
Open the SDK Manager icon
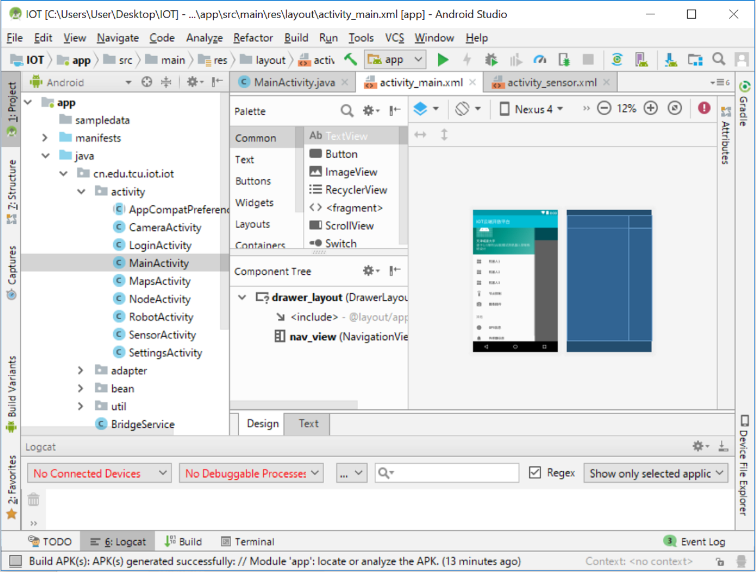click(x=670, y=60)
